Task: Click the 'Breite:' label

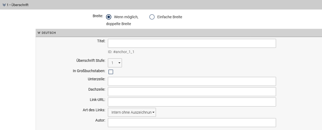Action: [x=98, y=16]
